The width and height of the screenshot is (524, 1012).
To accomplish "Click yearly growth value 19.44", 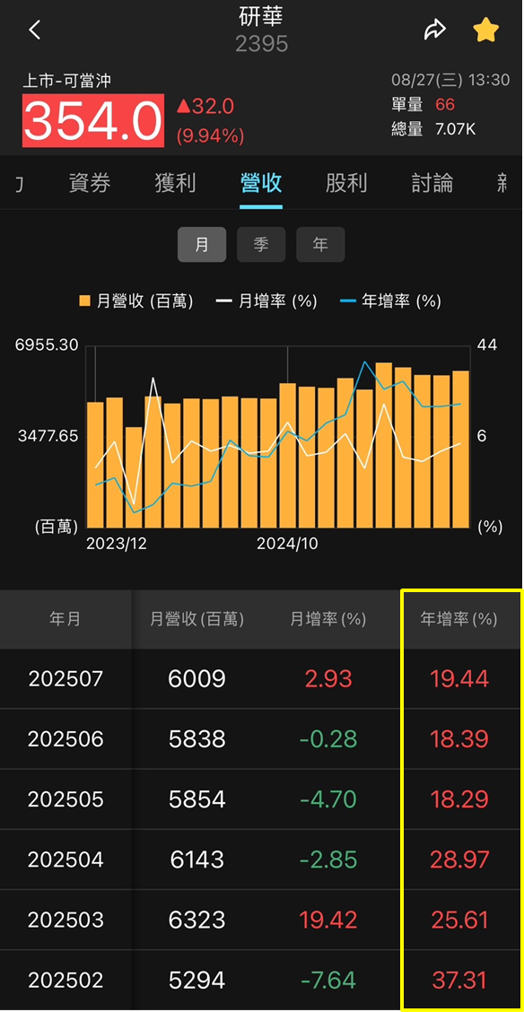I will click(x=458, y=679).
